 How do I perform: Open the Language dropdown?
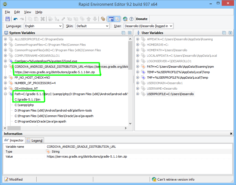click(x=43, y=26)
